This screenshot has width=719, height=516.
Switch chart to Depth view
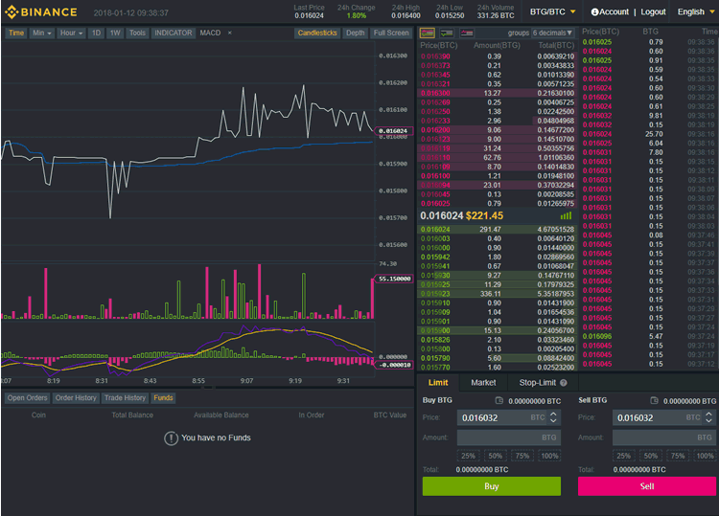coord(356,33)
